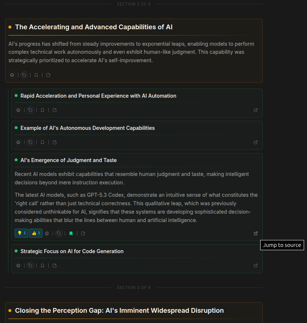Bookmark the 'Rapid Acceleration and Personal Experience' card

(x=42, y=110)
